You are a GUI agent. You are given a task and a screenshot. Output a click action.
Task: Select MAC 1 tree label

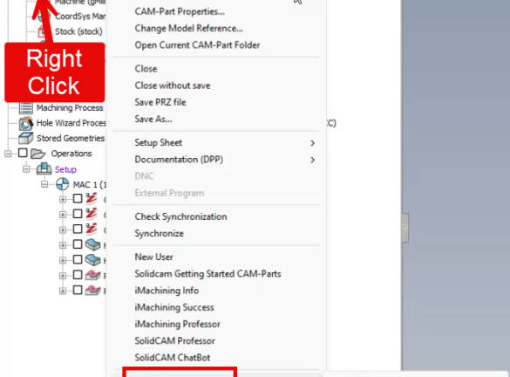pos(90,185)
